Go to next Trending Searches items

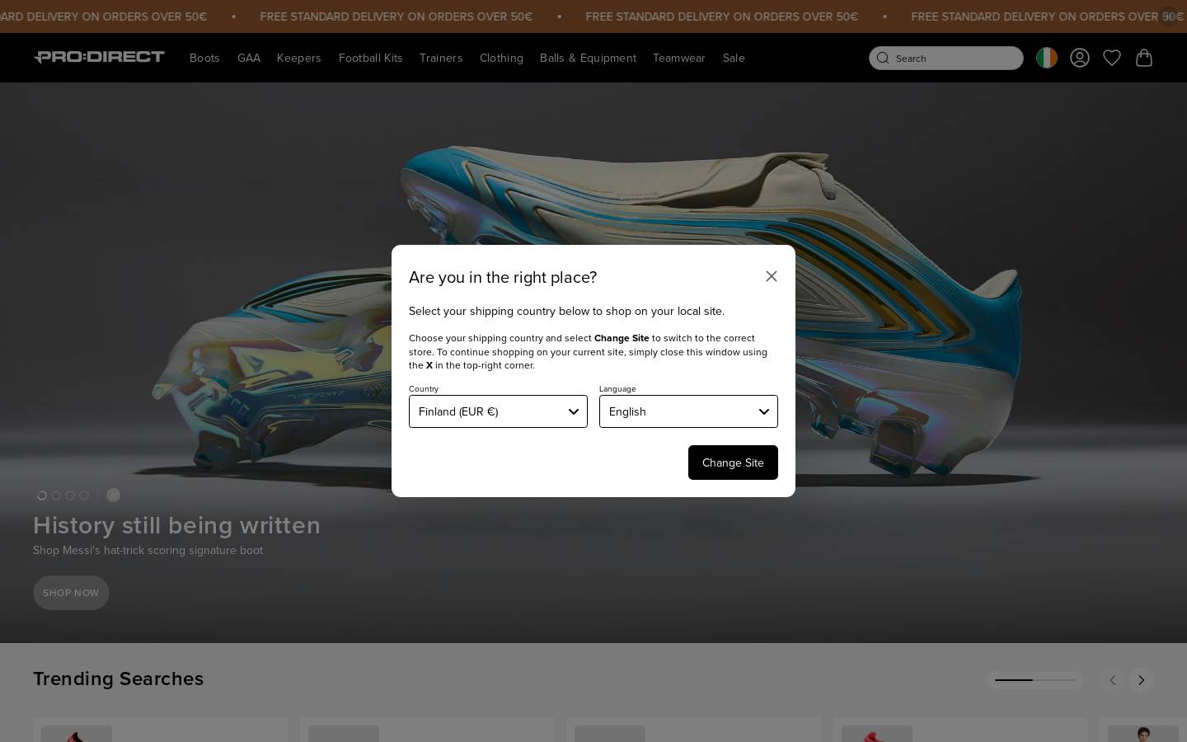pyautogui.click(x=1142, y=680)
